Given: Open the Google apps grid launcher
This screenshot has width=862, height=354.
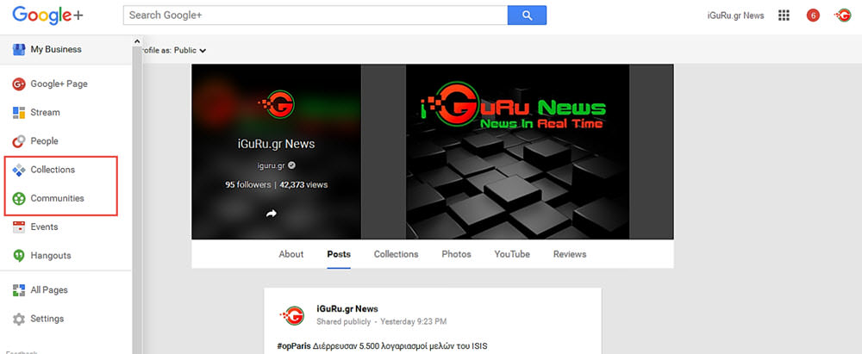Looking at the screenshot, I should coord(784,16).
